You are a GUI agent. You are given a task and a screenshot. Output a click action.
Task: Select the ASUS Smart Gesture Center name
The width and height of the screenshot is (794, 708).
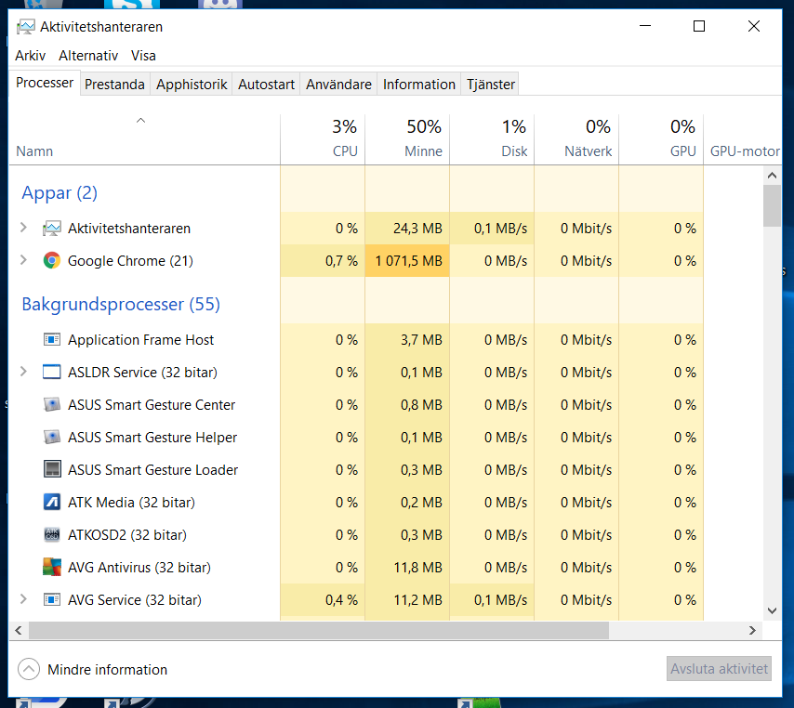(x=152, y=405)
